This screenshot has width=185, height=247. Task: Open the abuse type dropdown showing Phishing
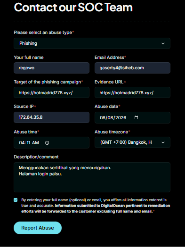(x=92, y=43)
